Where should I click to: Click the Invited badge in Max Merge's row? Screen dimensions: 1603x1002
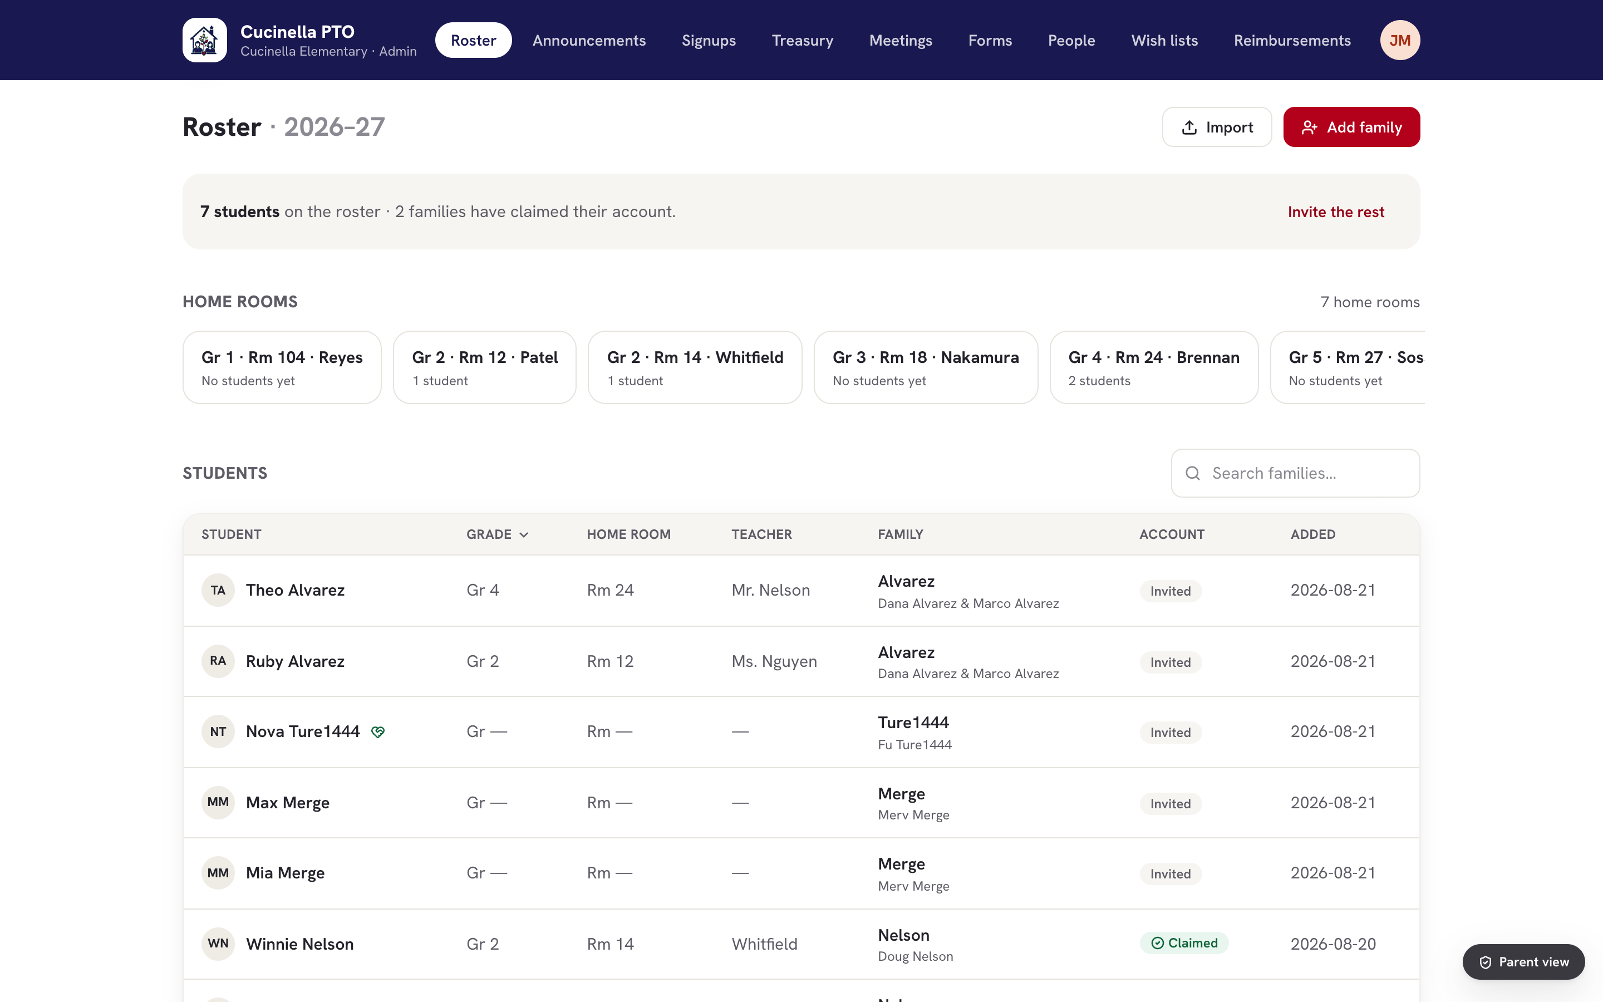pyautogui.click(x=1171, y=804)
